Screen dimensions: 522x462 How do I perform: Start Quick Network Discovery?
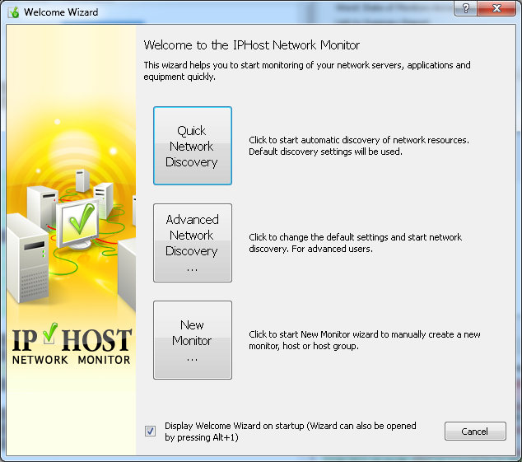[193, 146]
